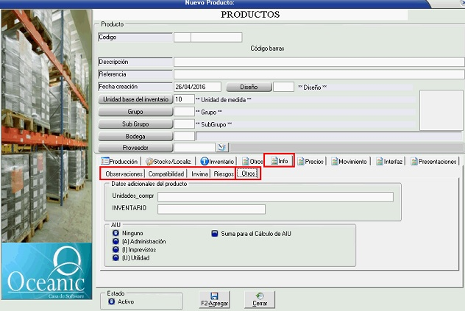Enable Suma para el Cálculo de AIU
Viewport: 465px width, 311px height.
[215, 234]
